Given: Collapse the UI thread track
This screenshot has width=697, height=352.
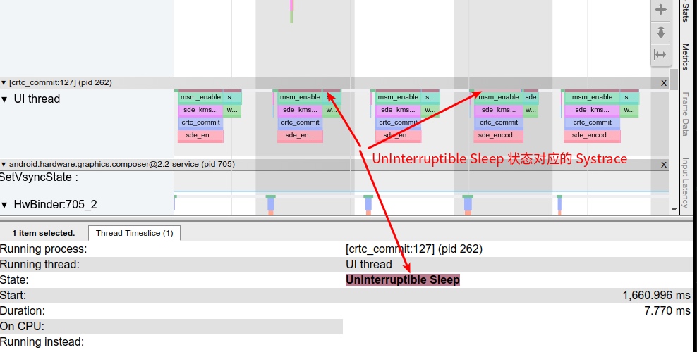Looking at the screenshot, I should click(x=5, y=99).
